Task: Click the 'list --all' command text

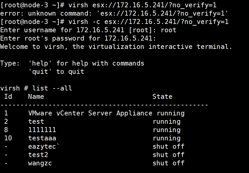Action: click(52, 88)
